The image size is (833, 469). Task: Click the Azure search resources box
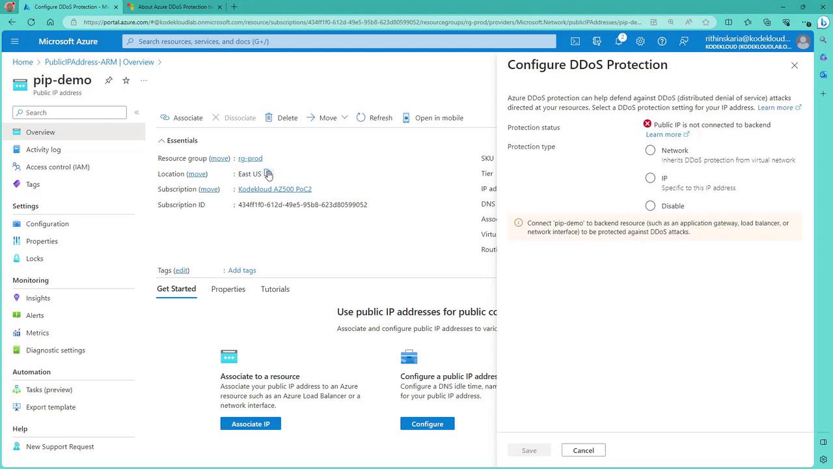click(x=339, y=41)
